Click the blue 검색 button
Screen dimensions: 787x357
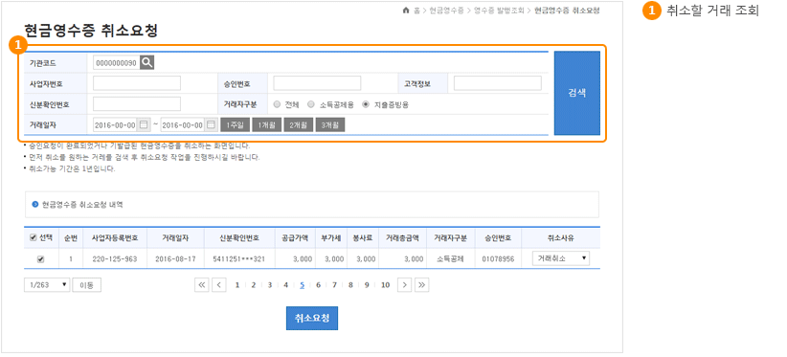tap(577, 93)
